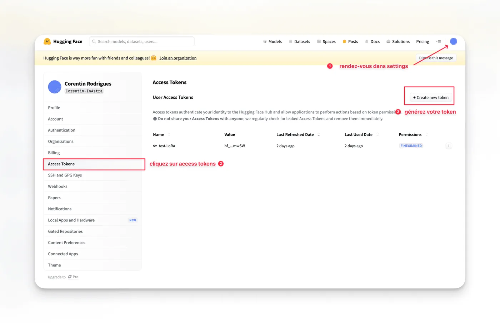This screenshot has width=500, height=323.
Task: Click the Corentin-InAstra username tag
Action: [84, 91]
